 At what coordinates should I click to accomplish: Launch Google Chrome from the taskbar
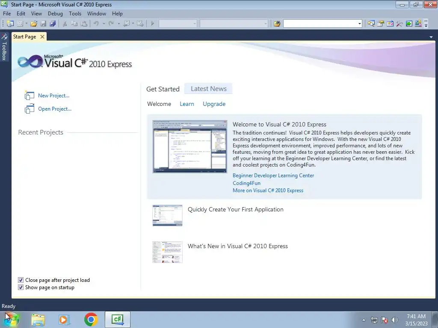coord(91,319)
